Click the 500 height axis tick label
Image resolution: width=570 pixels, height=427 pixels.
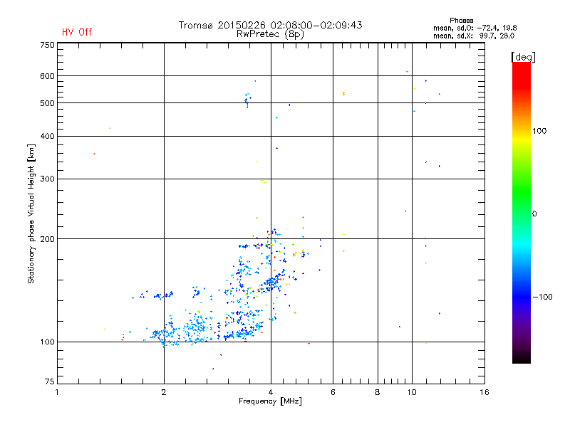47,103
